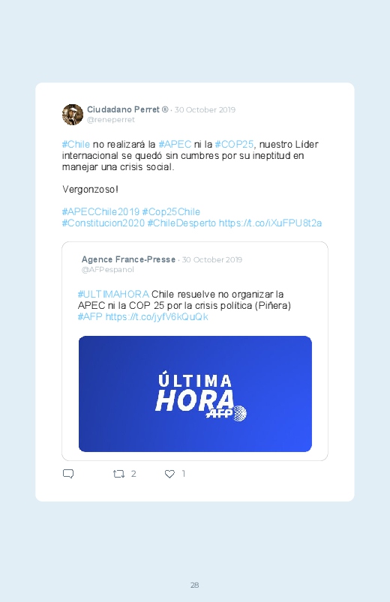Like the tweet with heart icon
Screen dimensions: 390x602
169,474
